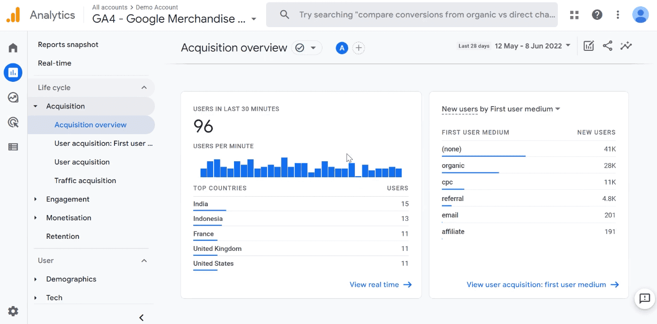Expand the Tech section
This screenshot has width=657, height=324.
(x=35, y=298)
